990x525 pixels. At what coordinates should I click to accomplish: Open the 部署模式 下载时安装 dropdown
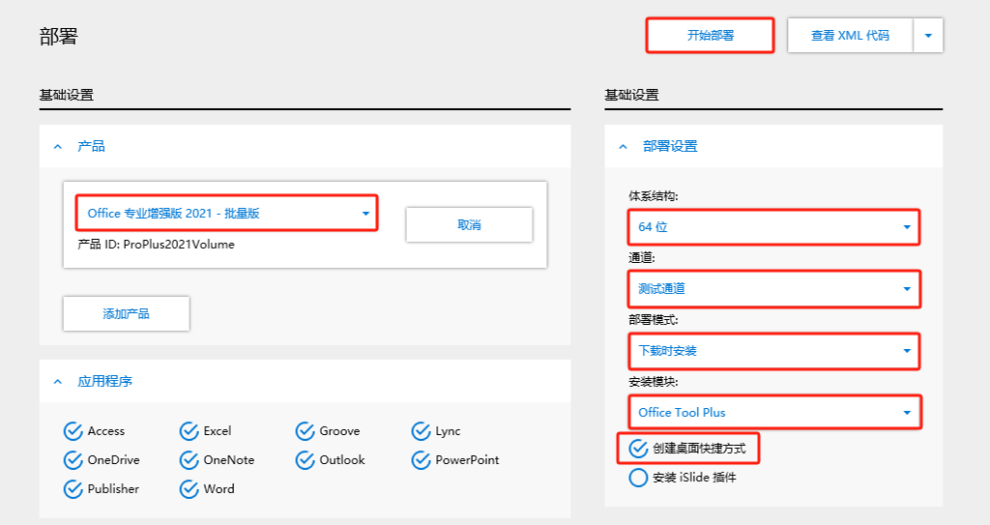(774, 351)
